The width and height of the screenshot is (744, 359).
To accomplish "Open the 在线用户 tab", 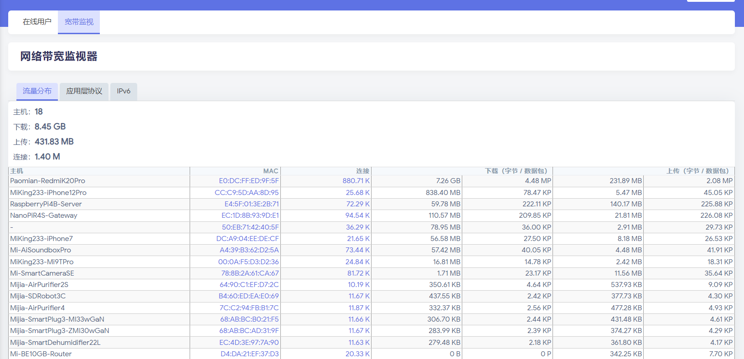I will [x=37, y=22].
